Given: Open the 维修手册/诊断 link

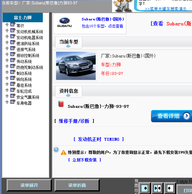Looking at the screenshot, I should 74,121.
